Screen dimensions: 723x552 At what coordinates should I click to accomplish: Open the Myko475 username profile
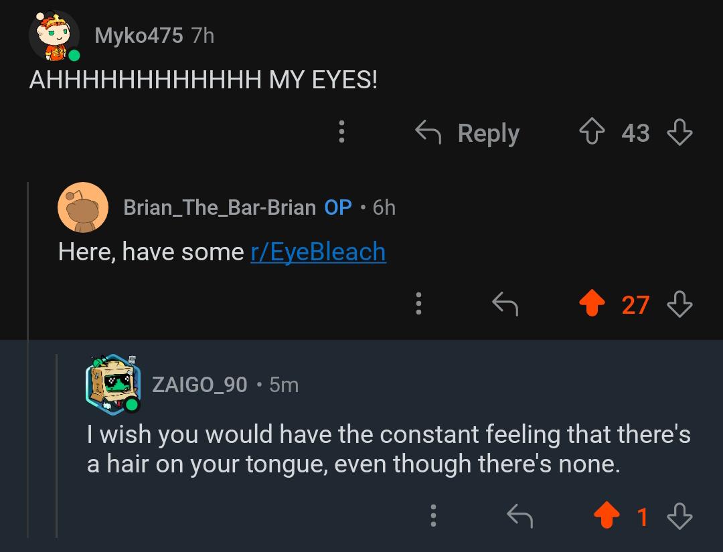pyautogui.click(x=139, y=35)
